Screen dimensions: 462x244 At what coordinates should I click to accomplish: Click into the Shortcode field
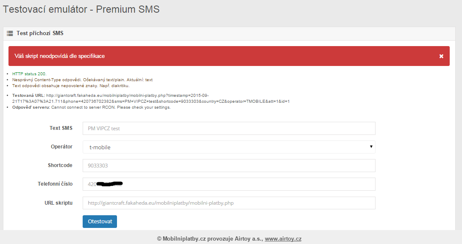coord(229,165)
